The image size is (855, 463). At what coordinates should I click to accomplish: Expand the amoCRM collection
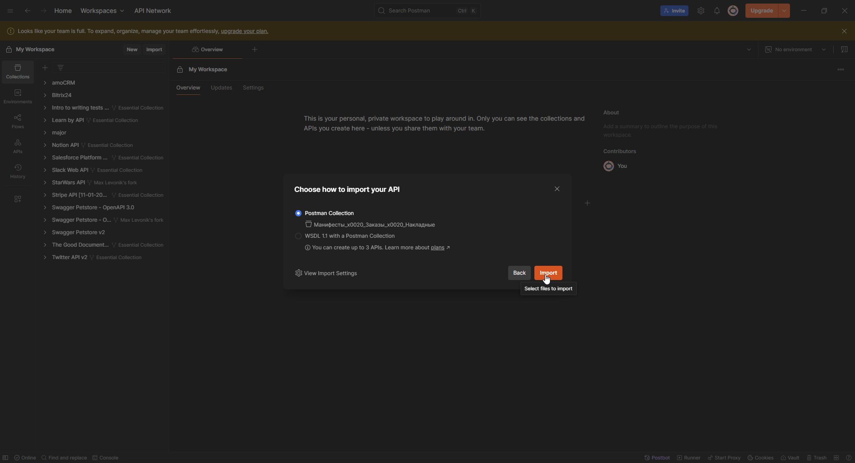tap(45, 83)
